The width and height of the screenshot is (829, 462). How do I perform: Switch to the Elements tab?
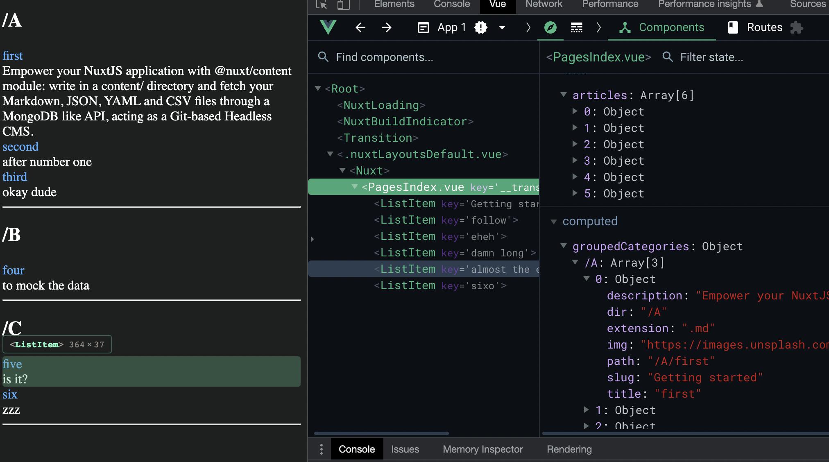click(x=394, y=4)
